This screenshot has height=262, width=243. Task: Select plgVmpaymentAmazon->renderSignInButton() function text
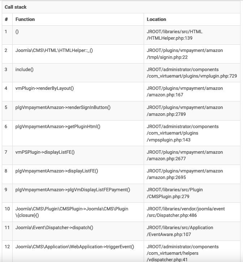[x=63, y=108]
